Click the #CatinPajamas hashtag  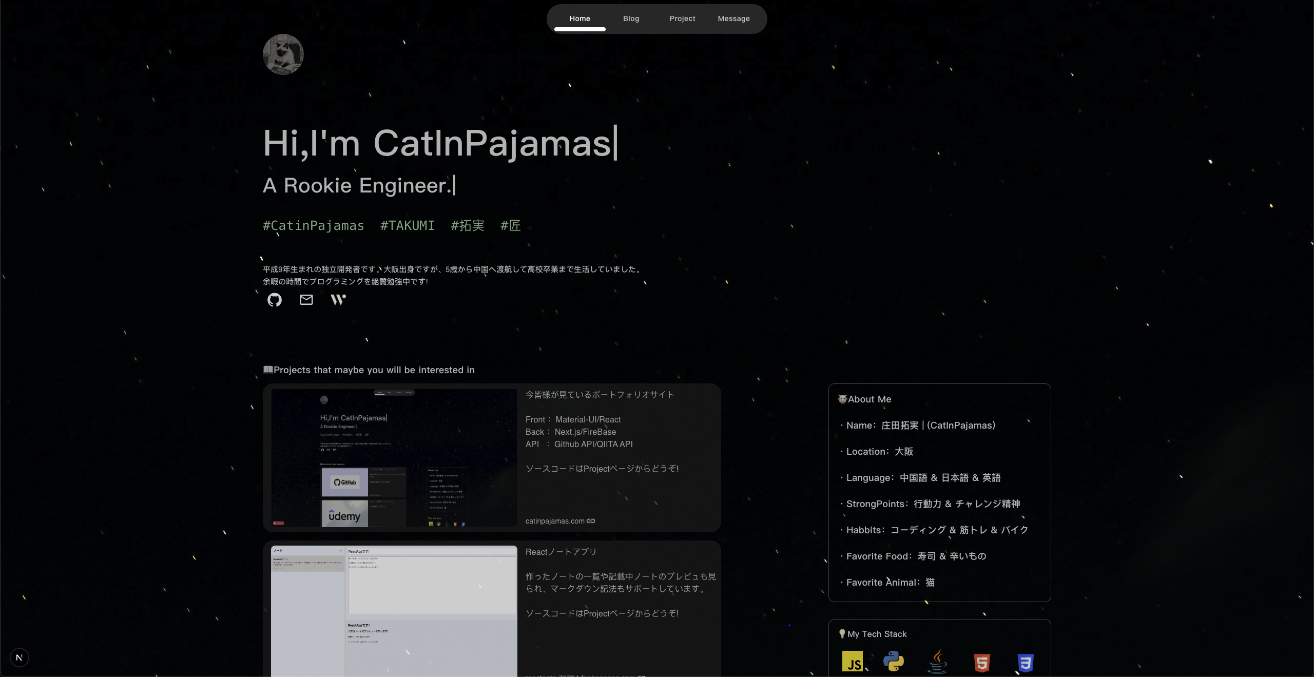[313, 226]
